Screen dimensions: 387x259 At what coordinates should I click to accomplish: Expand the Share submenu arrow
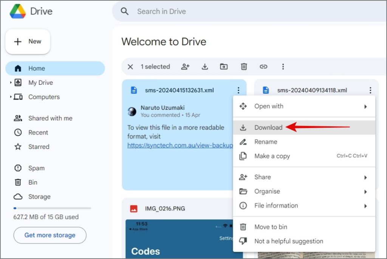[x=365, y=177]
